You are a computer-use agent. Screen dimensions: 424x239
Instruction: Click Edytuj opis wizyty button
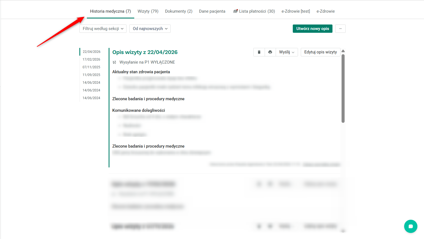[x=321, y=52]
